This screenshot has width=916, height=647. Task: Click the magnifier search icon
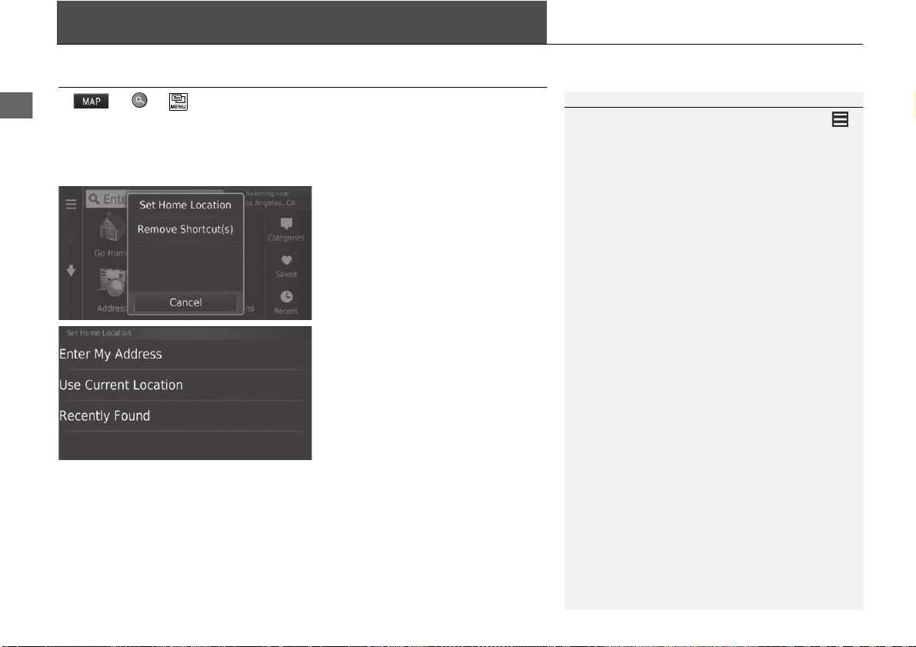[x=139, y=101]
